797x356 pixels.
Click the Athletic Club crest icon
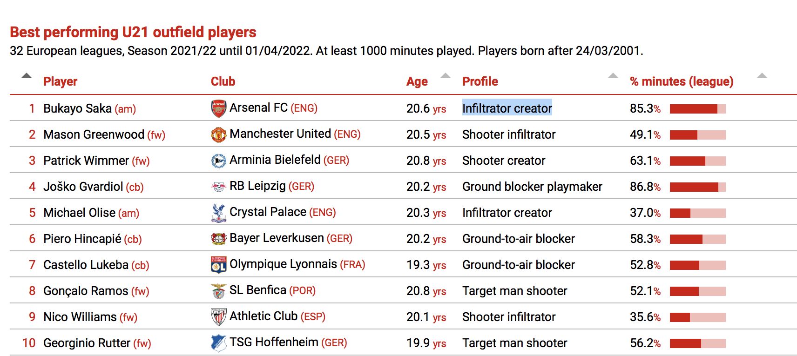point(218,317)
